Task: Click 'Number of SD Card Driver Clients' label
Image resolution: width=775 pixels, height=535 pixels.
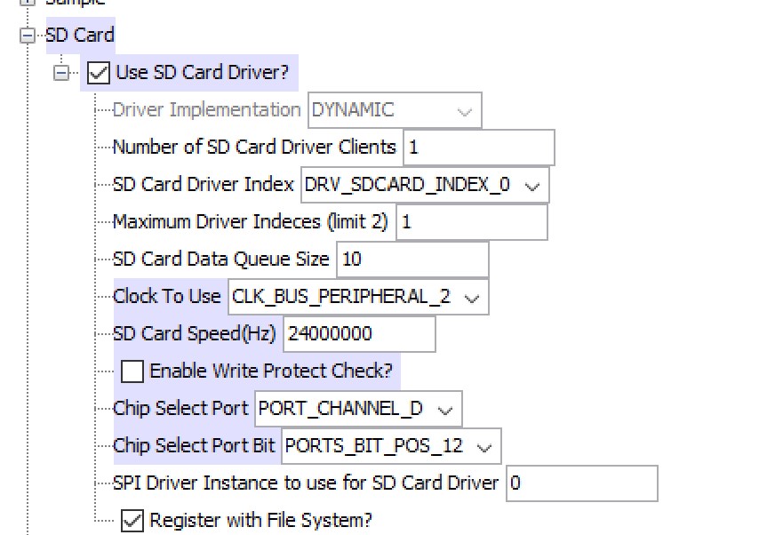Action: [254, 148]
